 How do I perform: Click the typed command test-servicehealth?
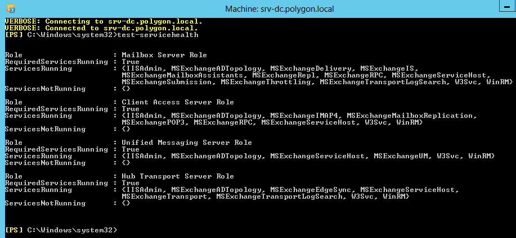click(158, 35)
